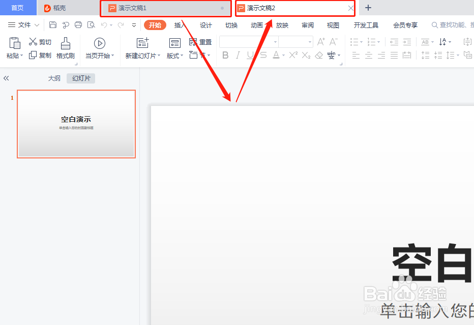
Task: Switch to the 插入 ribbon tab
Action: click(x=181, y=24)
